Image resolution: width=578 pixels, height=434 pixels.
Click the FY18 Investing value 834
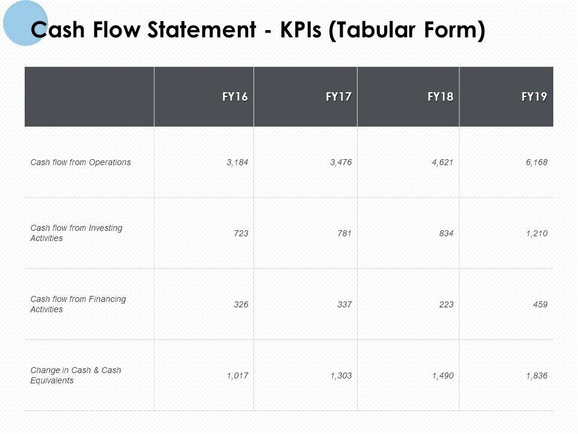tap(446, 233)
